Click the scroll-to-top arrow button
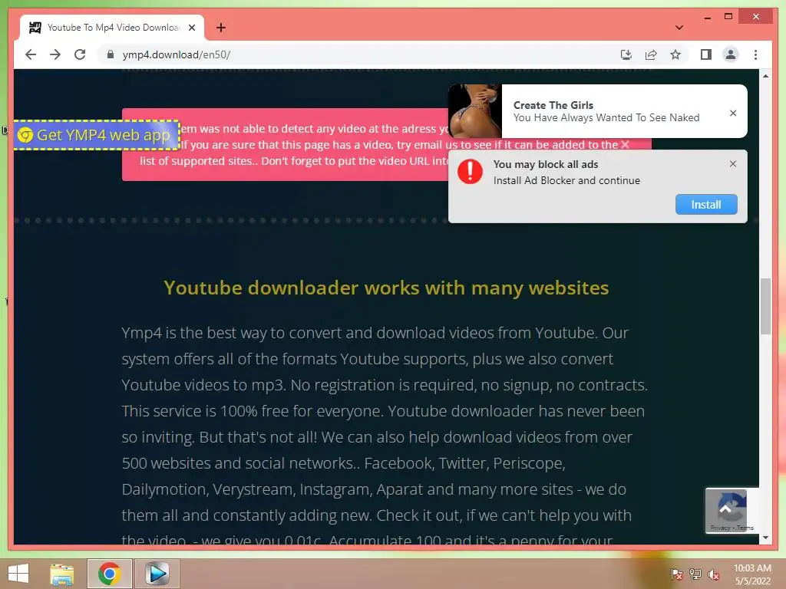The height and width of the screenshot is (589, 786). click(725, 510)
